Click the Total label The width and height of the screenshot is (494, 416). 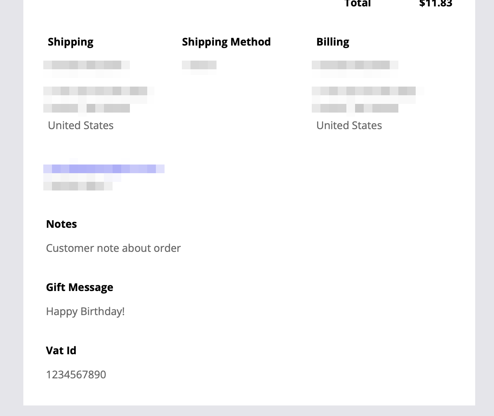pyautogui.click(x=358, y=4)
